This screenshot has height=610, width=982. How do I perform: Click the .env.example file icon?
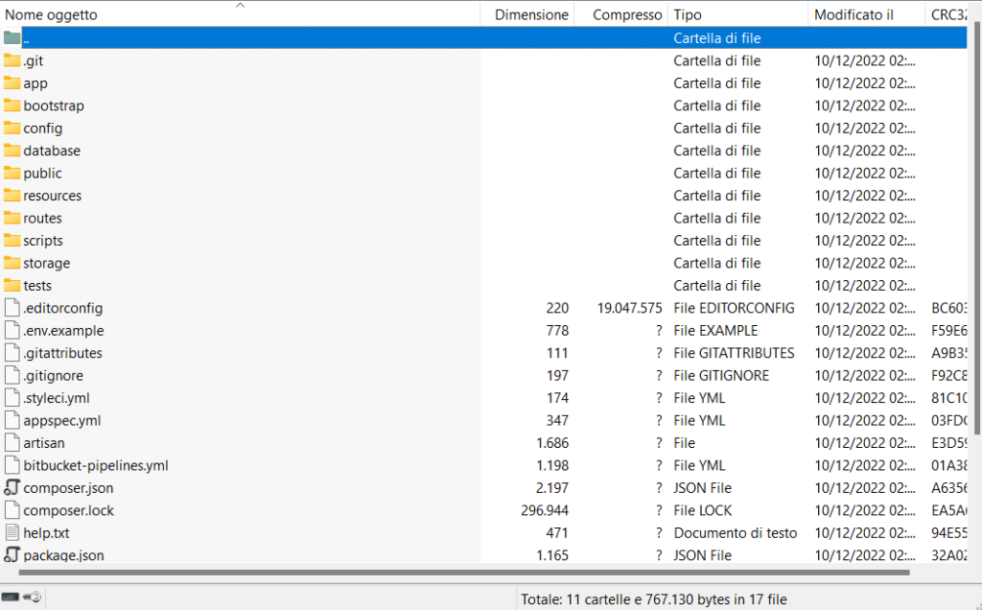click(x=12, y=331)
